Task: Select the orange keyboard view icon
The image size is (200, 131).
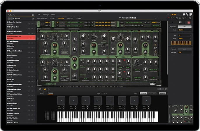Action: point(45,89)
